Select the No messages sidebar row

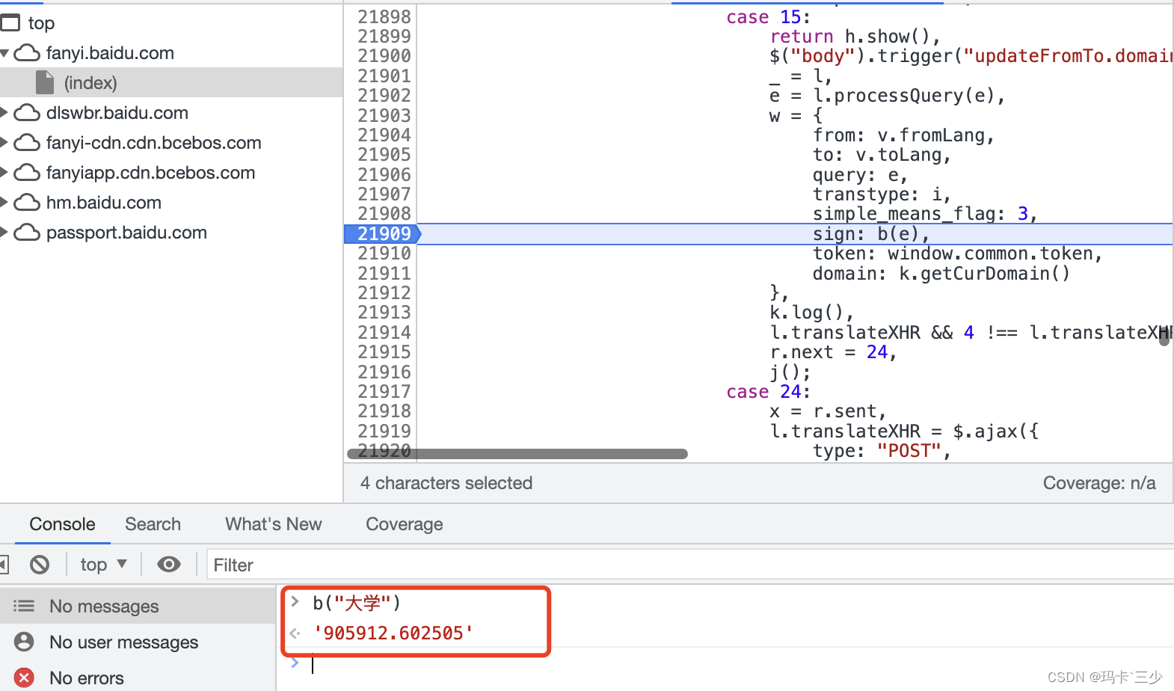tap(138, 606)
